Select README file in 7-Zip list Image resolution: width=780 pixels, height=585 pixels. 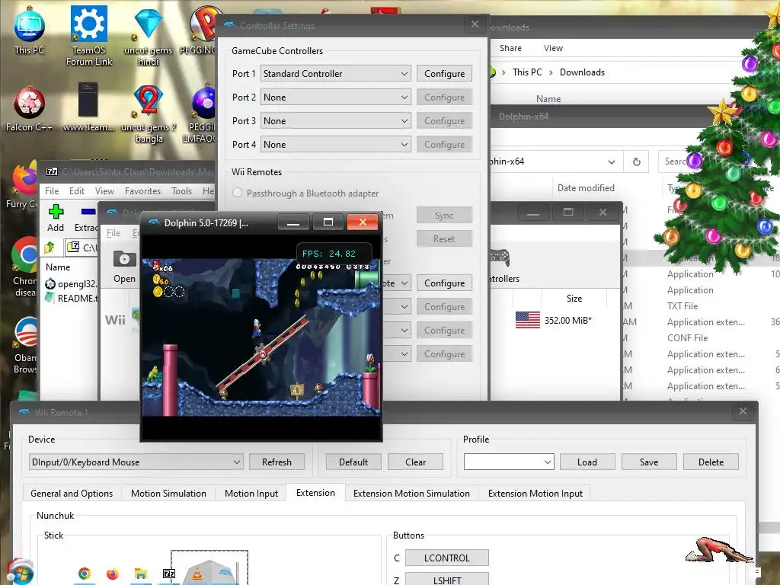pyautogui.click(x=71, y=299)
